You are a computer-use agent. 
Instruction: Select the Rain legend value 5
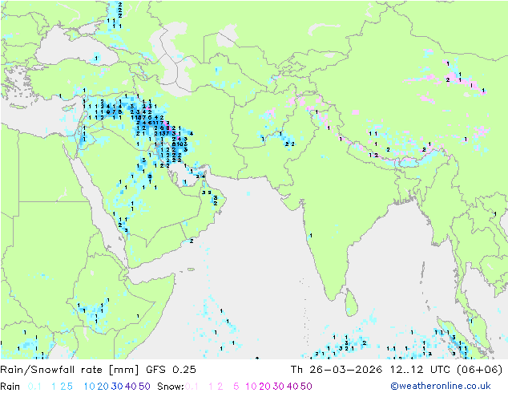tap(70, 387)
